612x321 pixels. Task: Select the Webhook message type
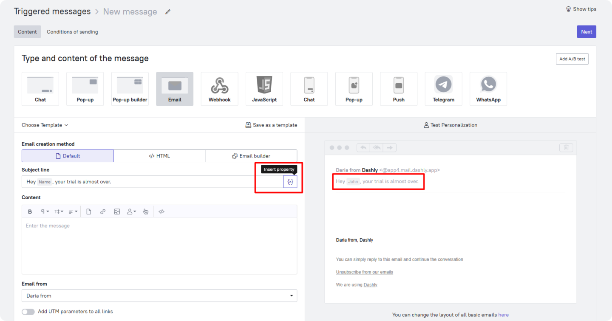pyautogui.click(x=219, y=89)
